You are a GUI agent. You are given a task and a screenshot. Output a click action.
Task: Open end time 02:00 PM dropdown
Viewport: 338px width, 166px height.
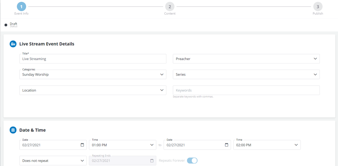click(267, 145)
